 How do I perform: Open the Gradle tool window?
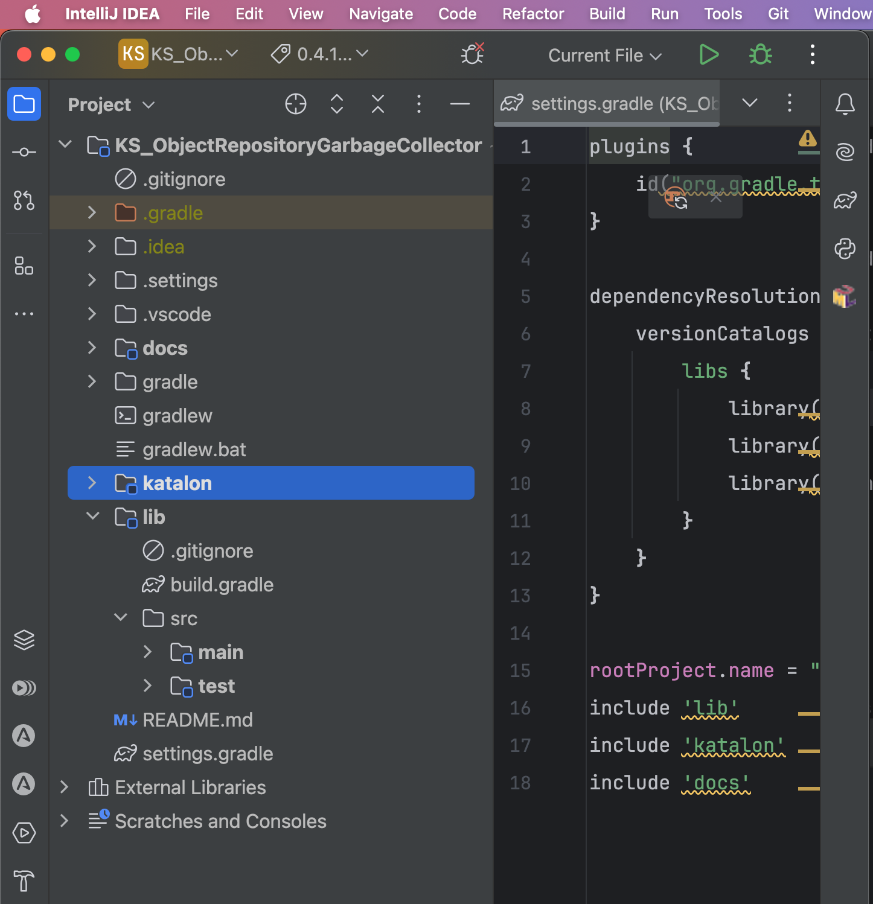tap(845, 200)
